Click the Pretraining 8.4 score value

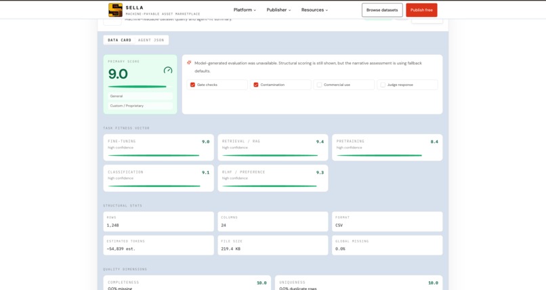[x=434, y=142]
